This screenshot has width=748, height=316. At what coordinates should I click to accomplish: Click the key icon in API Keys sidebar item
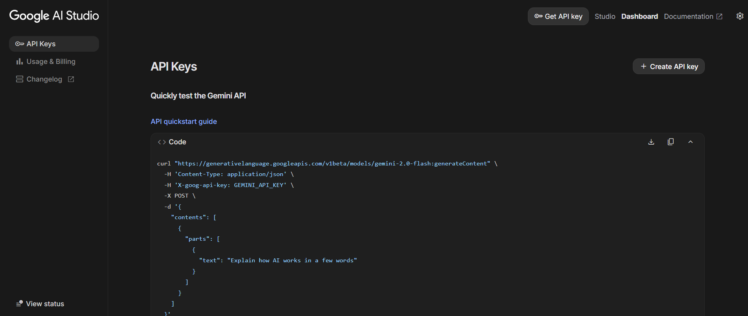[x=20, y=44]
